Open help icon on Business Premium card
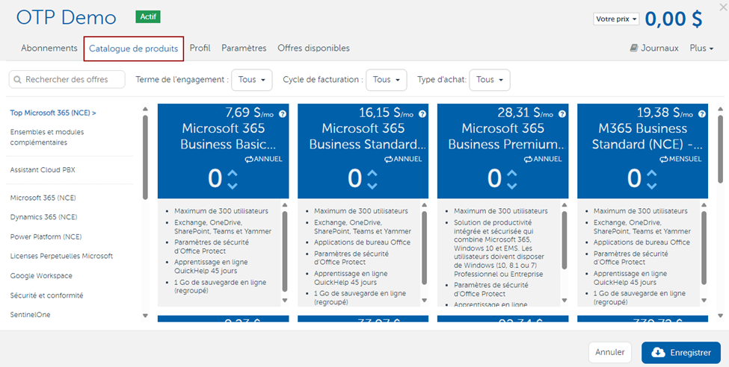 tap(562, 114)
